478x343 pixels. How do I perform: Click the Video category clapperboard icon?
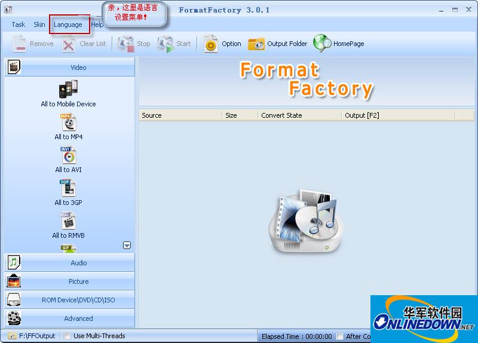13,67
